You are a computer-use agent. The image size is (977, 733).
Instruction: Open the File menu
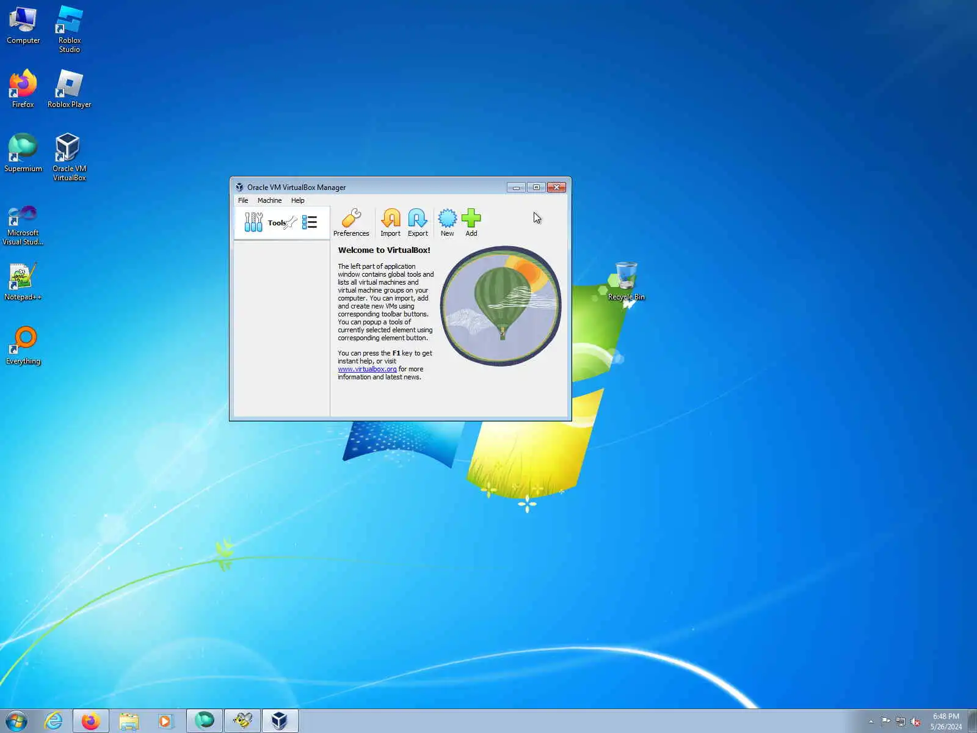243,200
